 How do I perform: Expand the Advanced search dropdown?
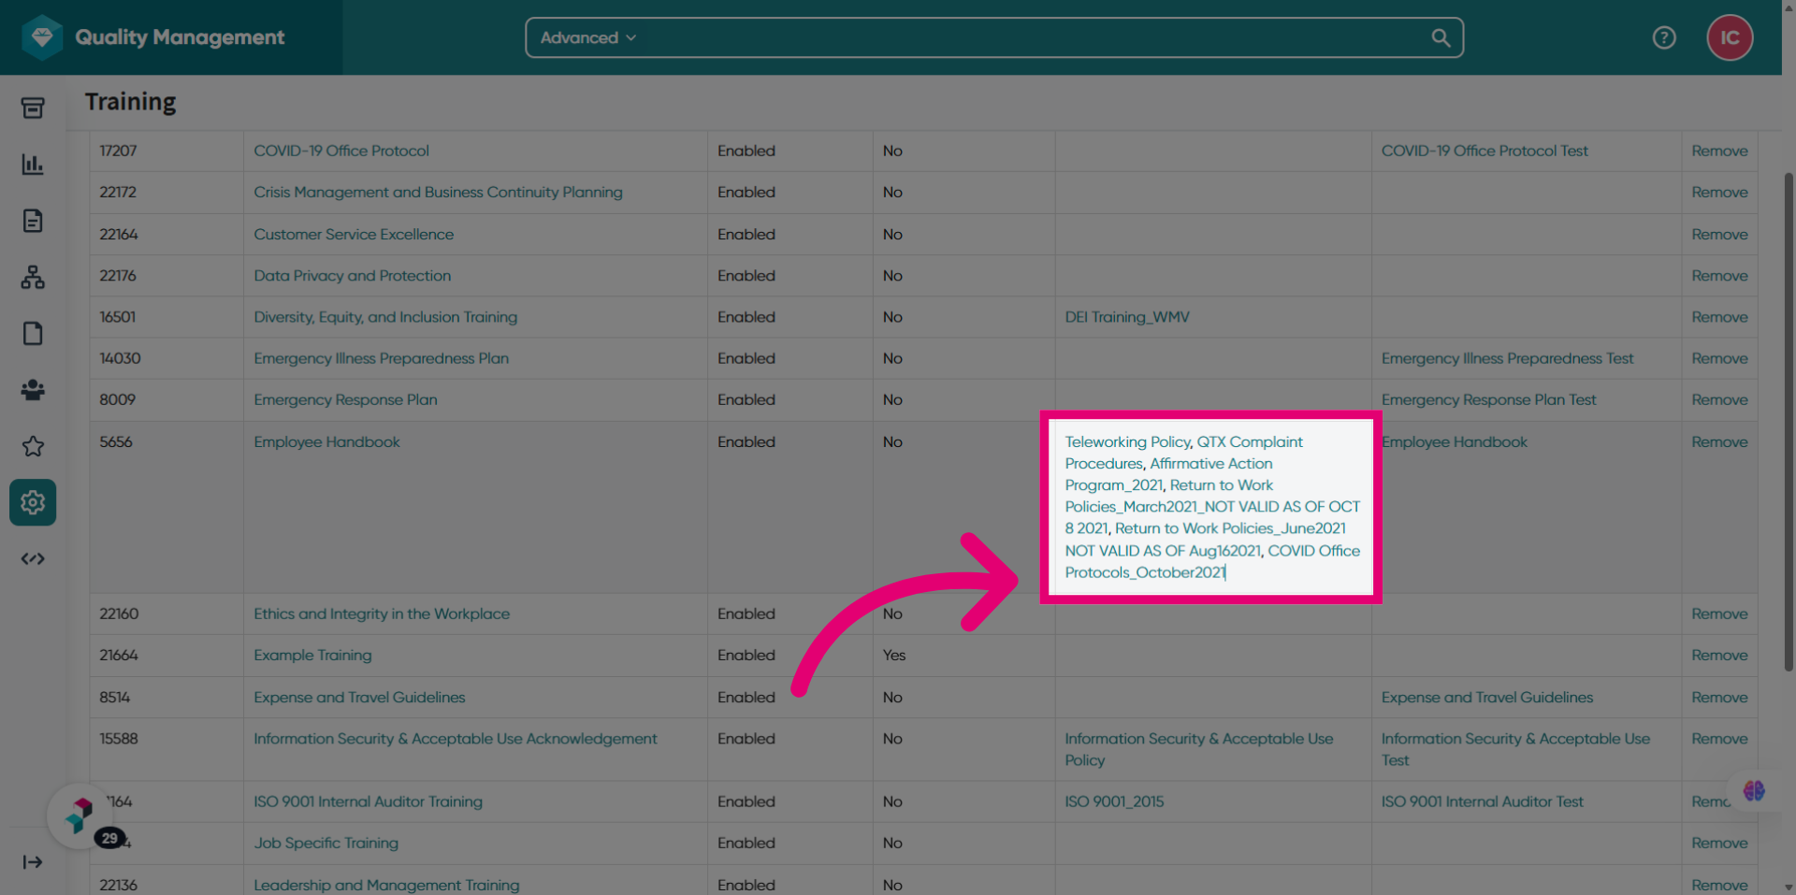[588, 37]
